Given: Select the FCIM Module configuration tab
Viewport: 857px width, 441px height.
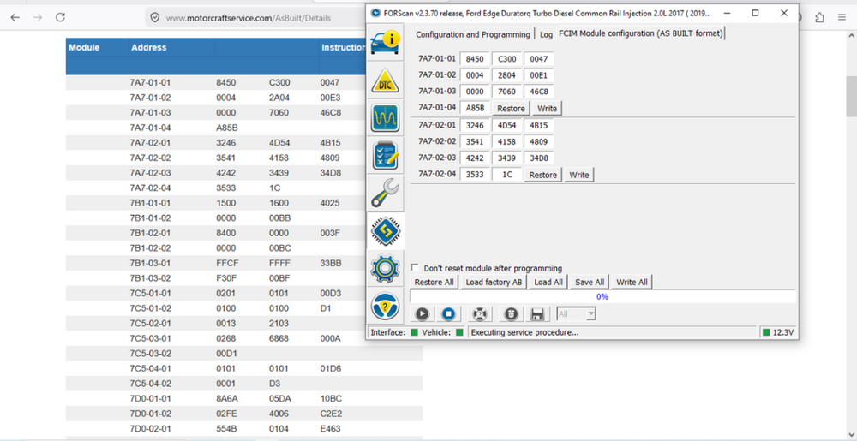Looking at the screenshot, I should click(640, 34).
